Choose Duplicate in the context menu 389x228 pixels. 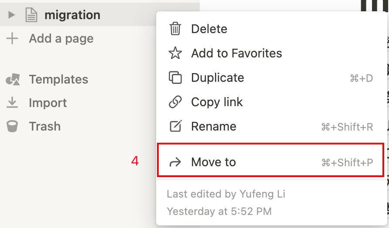(x=218, y=78)
